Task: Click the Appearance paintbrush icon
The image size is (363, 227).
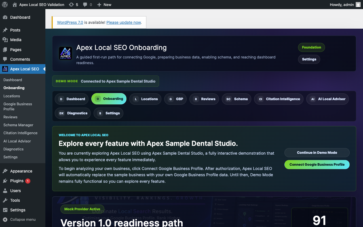Action: tap(5, 171)
